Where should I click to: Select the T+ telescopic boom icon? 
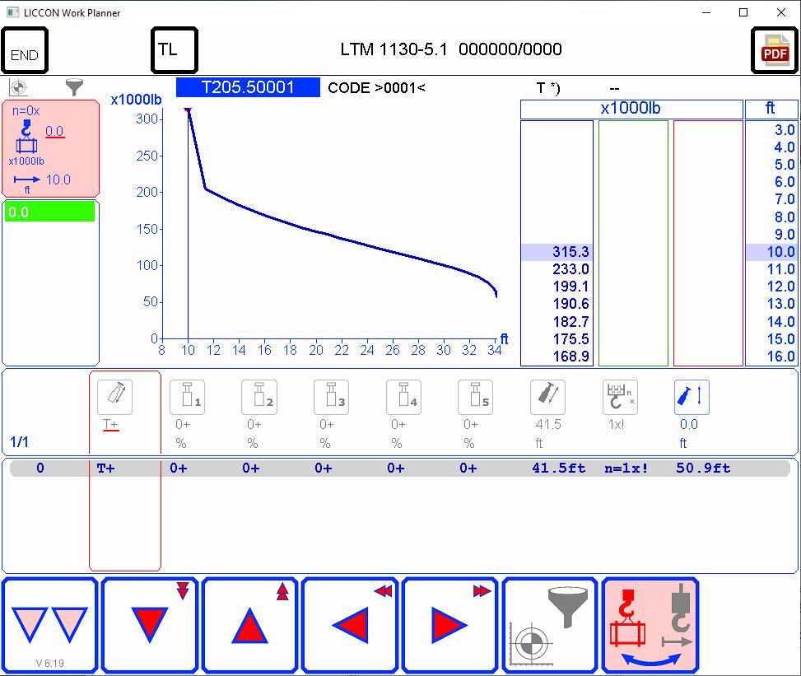[x=115, y=397]
